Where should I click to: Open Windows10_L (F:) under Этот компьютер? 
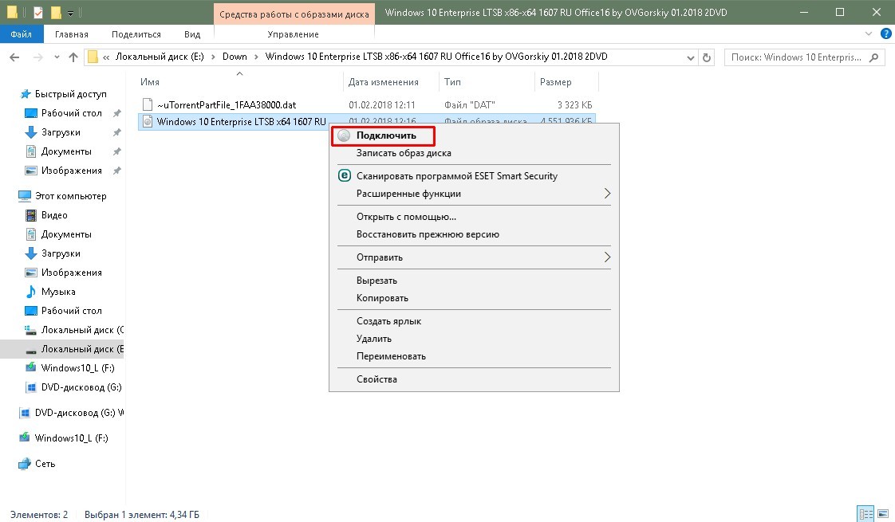coord(77,368)
